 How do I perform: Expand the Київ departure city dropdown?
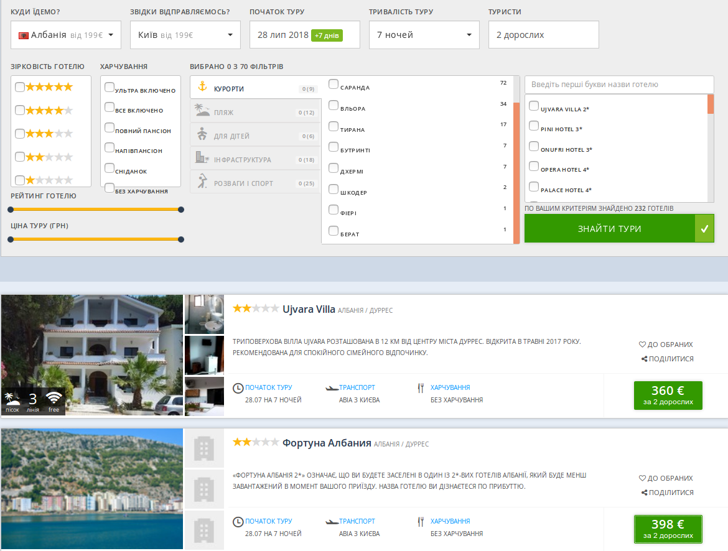[x=185, y=35]
